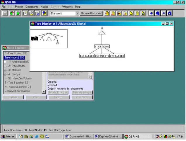186x141 pixels.
Task: Click the plain green square toolbar icon
Action: pos(18,13)
